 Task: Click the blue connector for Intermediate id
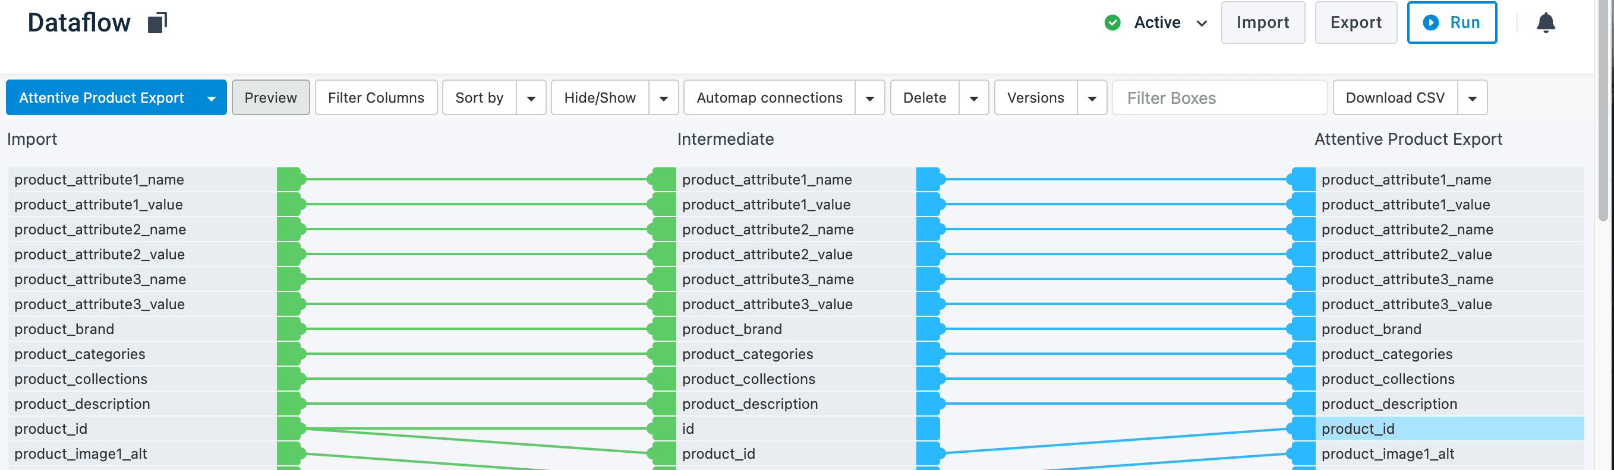click(x=929, y=428)
